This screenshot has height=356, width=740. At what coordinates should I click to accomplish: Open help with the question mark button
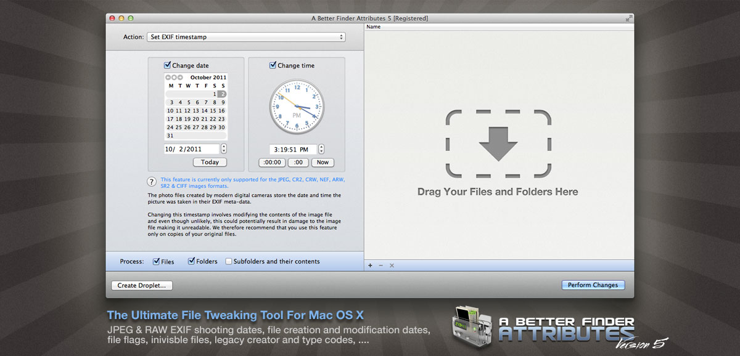pos(152,182)
